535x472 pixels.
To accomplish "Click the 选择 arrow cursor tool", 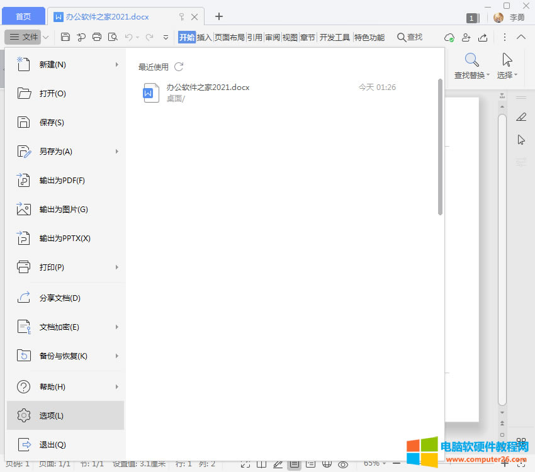I will (507, 60).
